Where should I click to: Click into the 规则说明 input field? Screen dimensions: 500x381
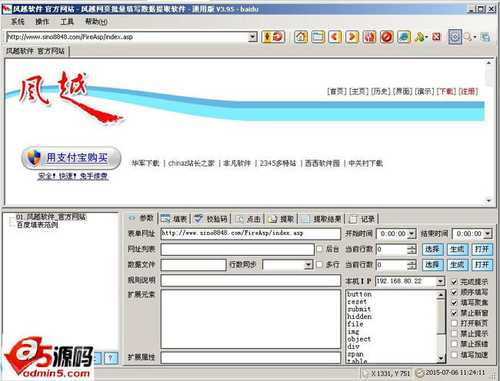pyautogui.click(x=251, y=280)
